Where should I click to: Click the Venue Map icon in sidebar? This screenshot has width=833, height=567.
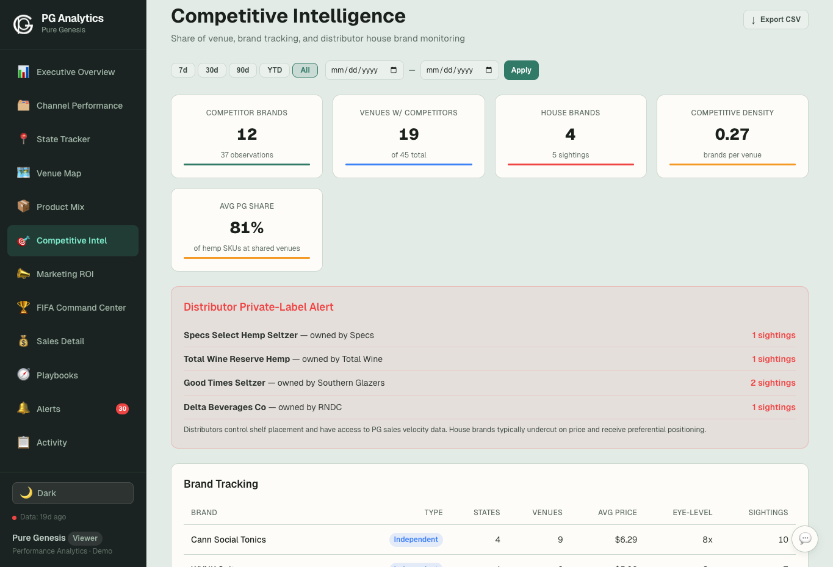point(22,173)
